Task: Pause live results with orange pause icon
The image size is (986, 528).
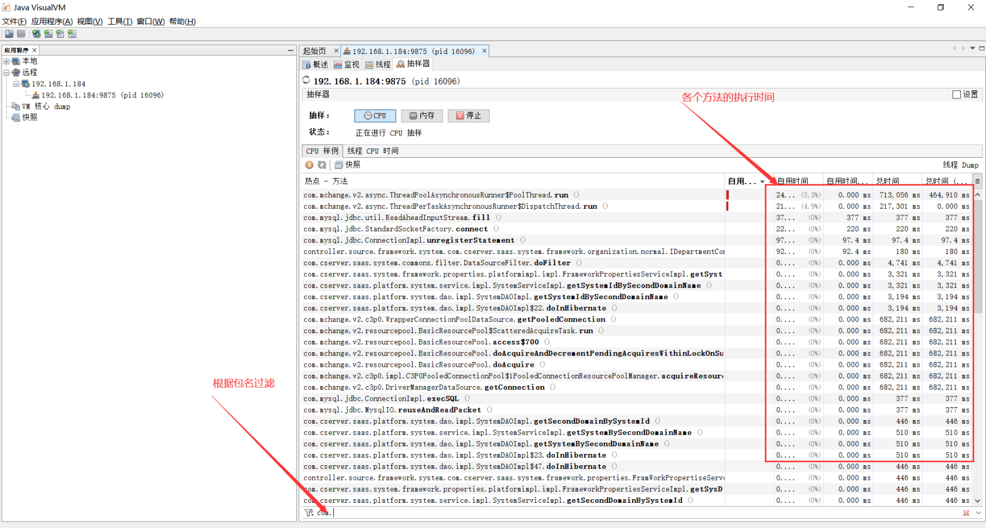Action: (309, 165)
